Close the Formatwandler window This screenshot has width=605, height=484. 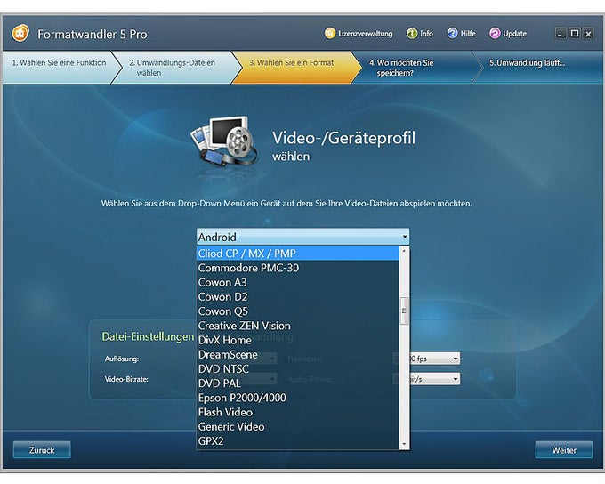[x=588, y=34]
